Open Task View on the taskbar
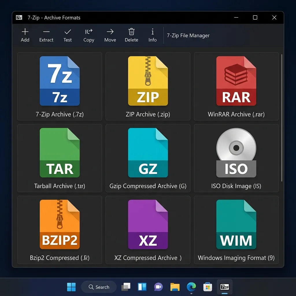The height and width of the screenshot is (296, 296). 126,287
